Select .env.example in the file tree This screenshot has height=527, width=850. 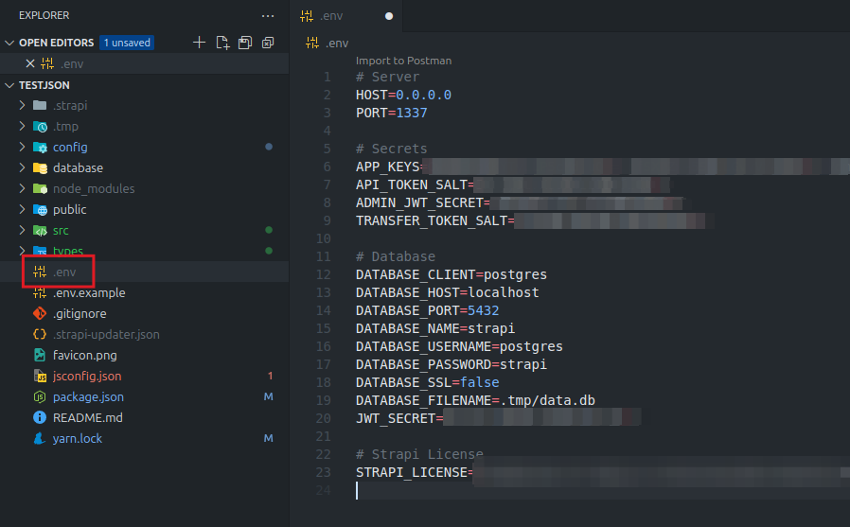point(88,293)
